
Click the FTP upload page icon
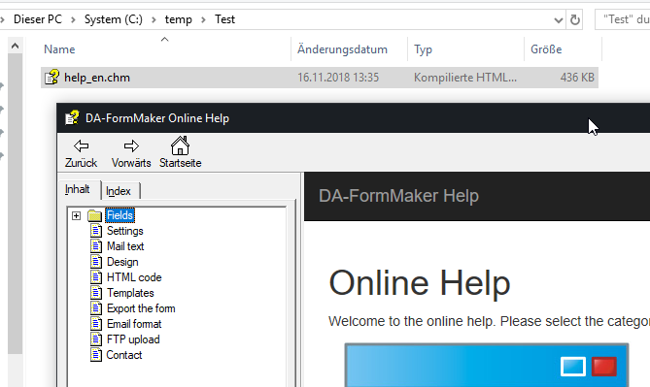[96, 339]
